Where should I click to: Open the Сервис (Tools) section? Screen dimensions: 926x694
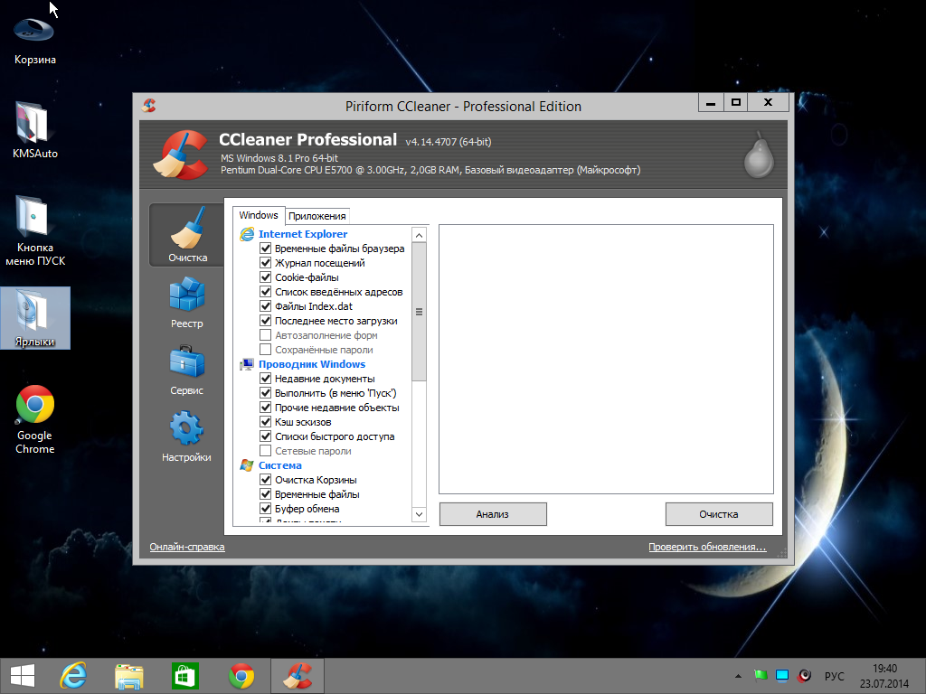186,370
